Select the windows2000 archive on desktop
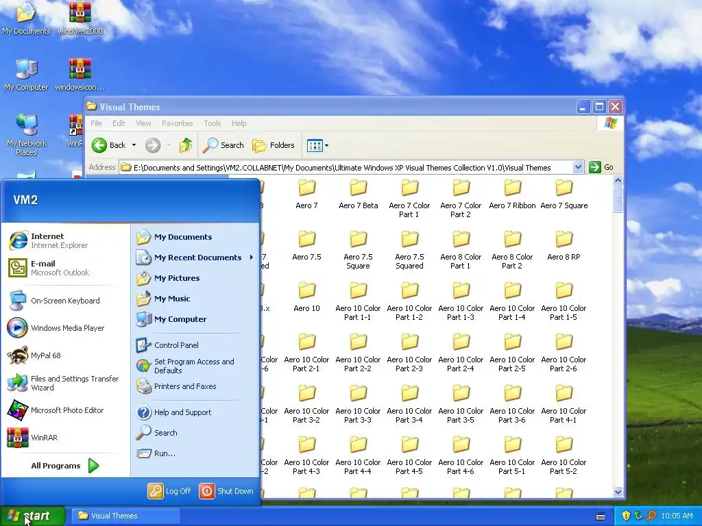Viewport: 702px width, 526px height. point(80,18)
